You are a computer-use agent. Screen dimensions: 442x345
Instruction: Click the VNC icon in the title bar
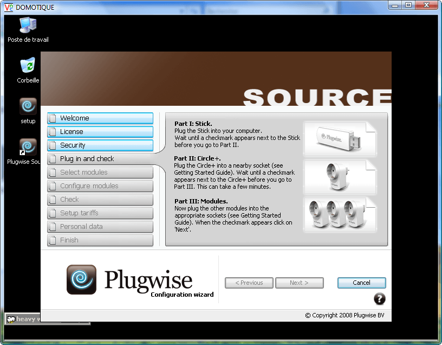coord(9,7)
